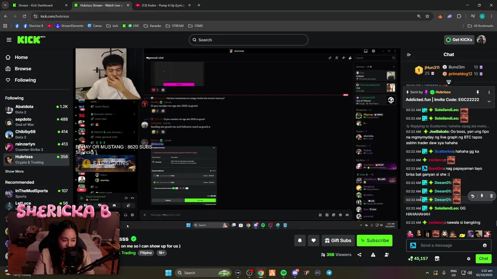
Task: Open the Get KICKs shop
Action: pyautogui.click(x=459, y=40)
